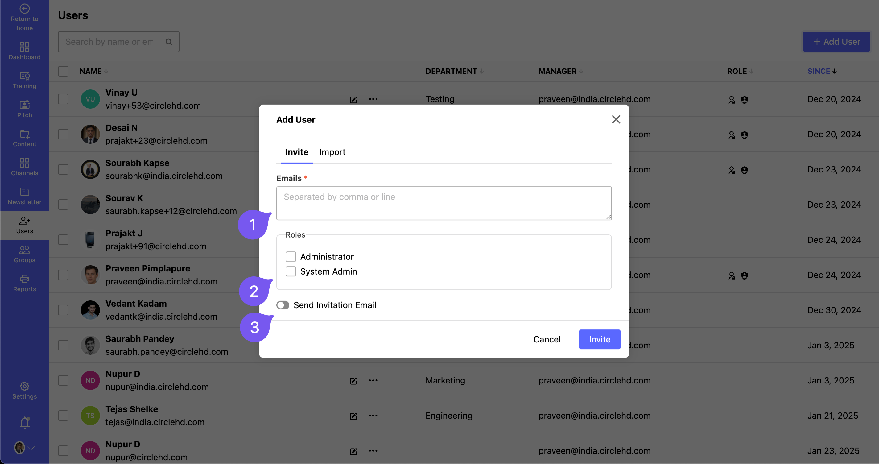This screenshot has height=464, width=879.
Task: Click the Invite button in the dialog
Action: pos(600,339)
